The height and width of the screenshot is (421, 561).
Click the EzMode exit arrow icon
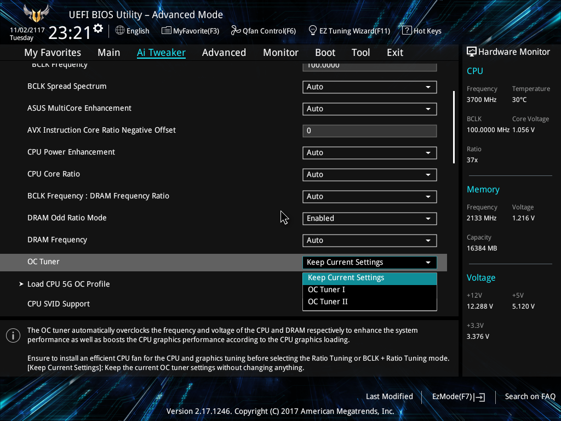click(480, 397)
